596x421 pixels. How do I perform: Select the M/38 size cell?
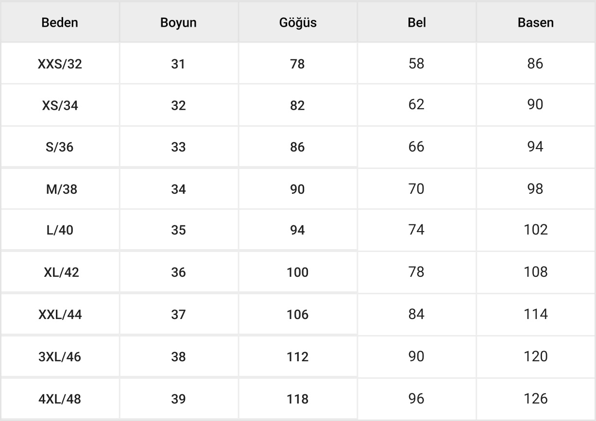click(x=60, y=189)
